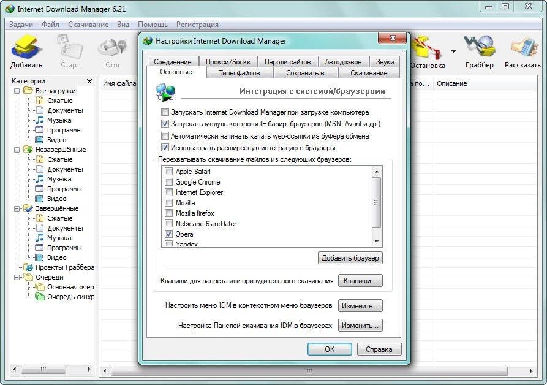
Task: Check Google Chrome browser checkbox
Action: point(169,182)
